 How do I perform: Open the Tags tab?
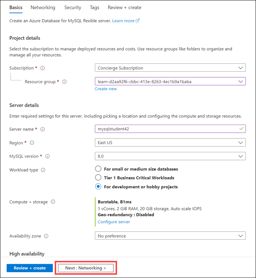coord(94,7)
